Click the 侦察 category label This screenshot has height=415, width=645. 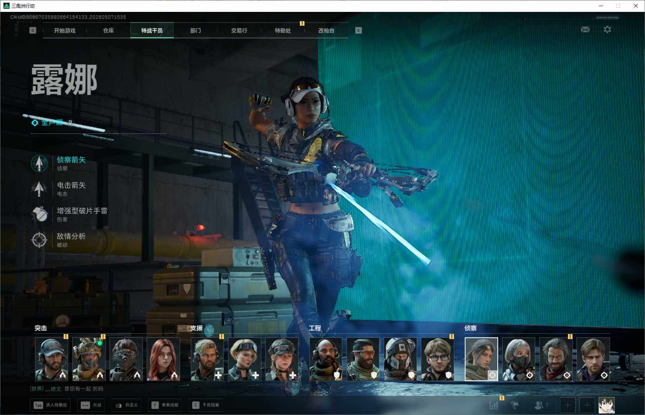click(471, 328)
